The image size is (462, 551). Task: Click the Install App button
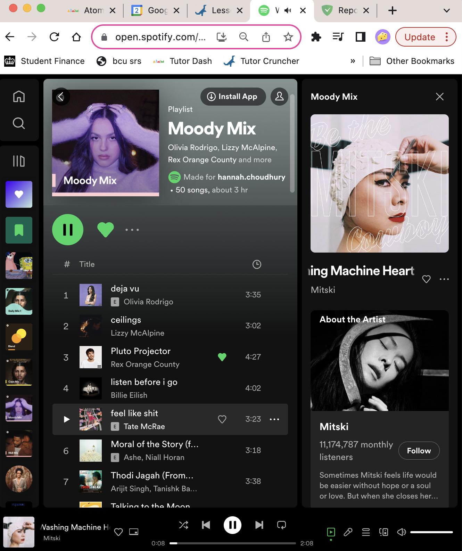233,96
